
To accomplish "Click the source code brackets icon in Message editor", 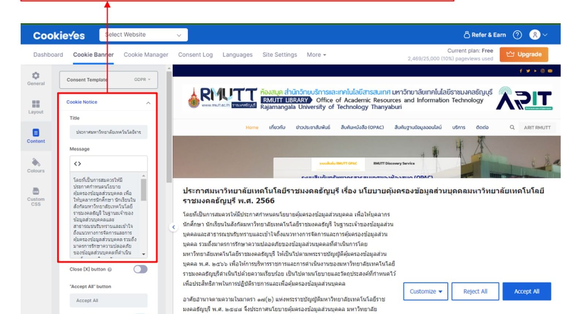I will coord(77,164).
